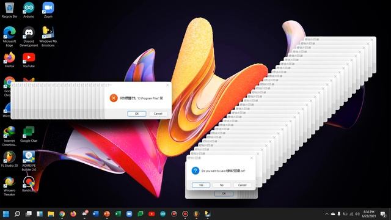The width and height of the screenshot is (391, 220).
Task: Open the Windows Start menu
Action: point(6,214)
